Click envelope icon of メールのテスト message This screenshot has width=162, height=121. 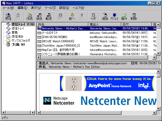click(39, 33)
